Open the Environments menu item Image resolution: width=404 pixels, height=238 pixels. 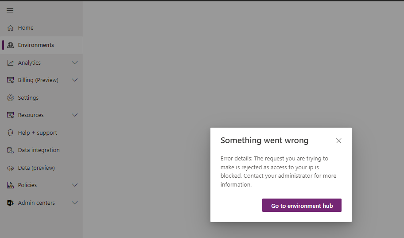tap(42, 45)
